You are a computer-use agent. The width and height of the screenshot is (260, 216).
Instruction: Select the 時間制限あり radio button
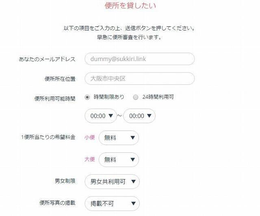coord(87,97)
